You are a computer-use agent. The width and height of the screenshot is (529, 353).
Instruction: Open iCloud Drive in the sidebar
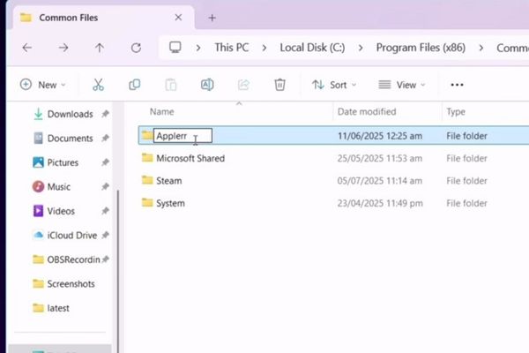72,236
